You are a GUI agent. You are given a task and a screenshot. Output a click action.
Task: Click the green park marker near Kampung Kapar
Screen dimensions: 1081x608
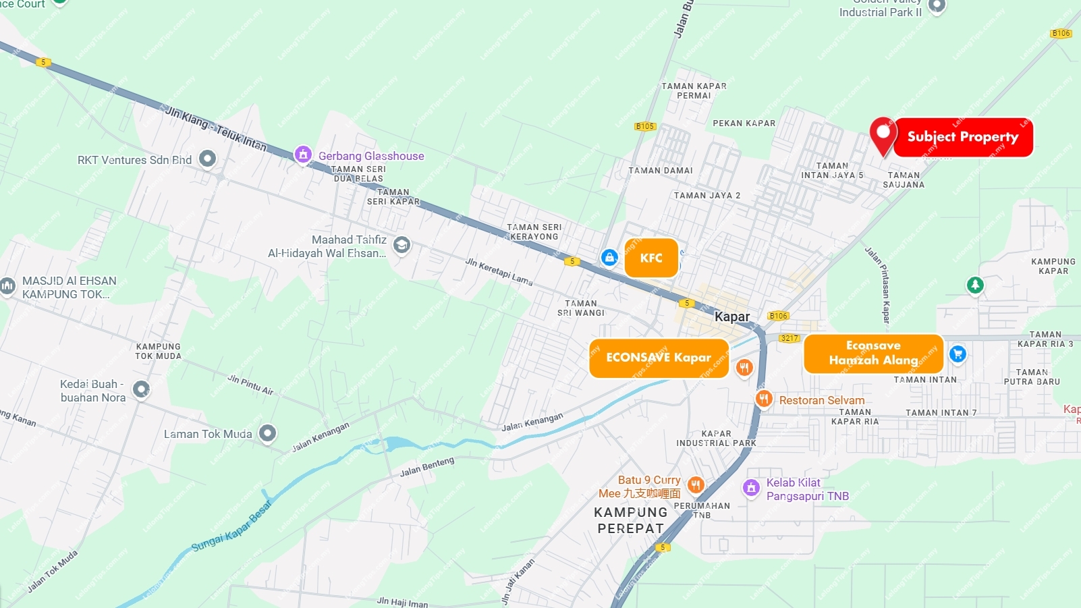click(975, 285)
